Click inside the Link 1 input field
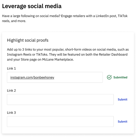 (x=55, y=77)
